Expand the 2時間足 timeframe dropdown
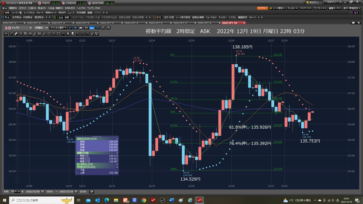 tap(41, 28)
